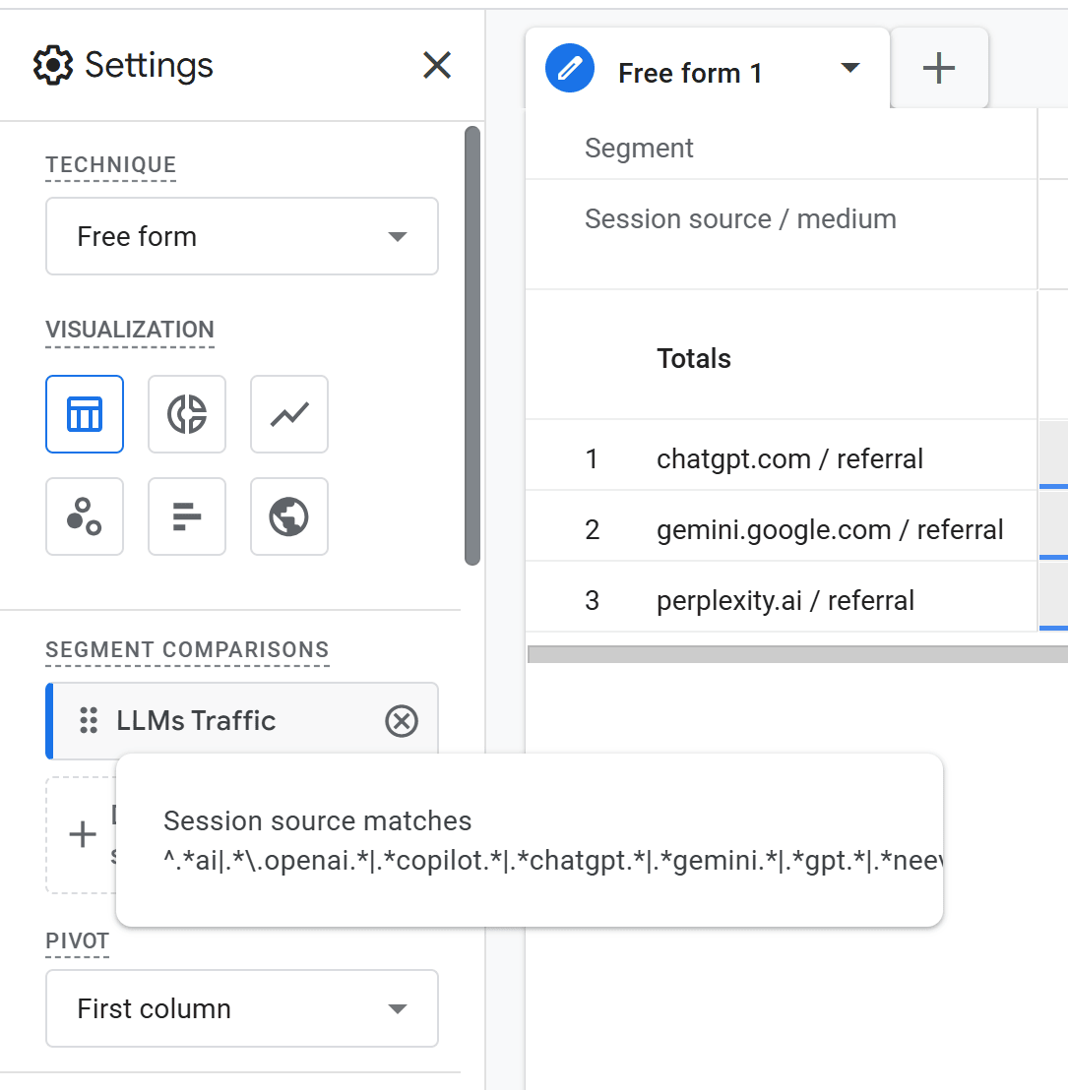This screenshot has width=1068, height=1090.
Task: Add a new segment comparison slot
Action: point(82,834)
